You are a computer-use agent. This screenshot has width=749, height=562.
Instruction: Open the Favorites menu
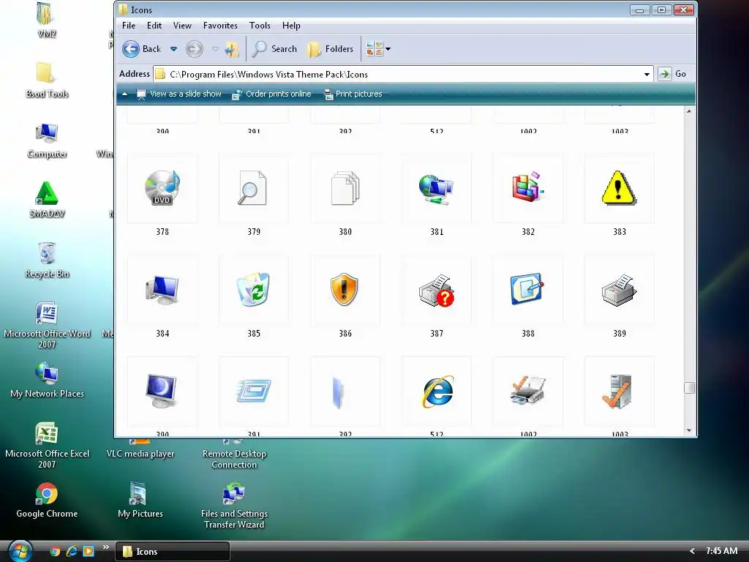pyautogui.click(x=220, y=26)
